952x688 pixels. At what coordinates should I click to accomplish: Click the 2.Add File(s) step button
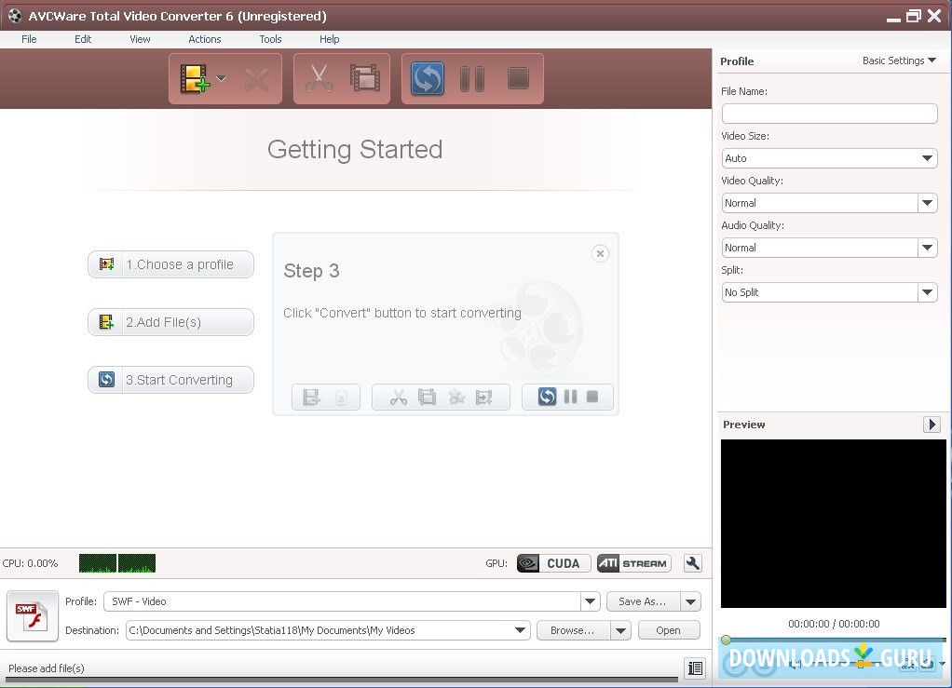tap(171, 322)
